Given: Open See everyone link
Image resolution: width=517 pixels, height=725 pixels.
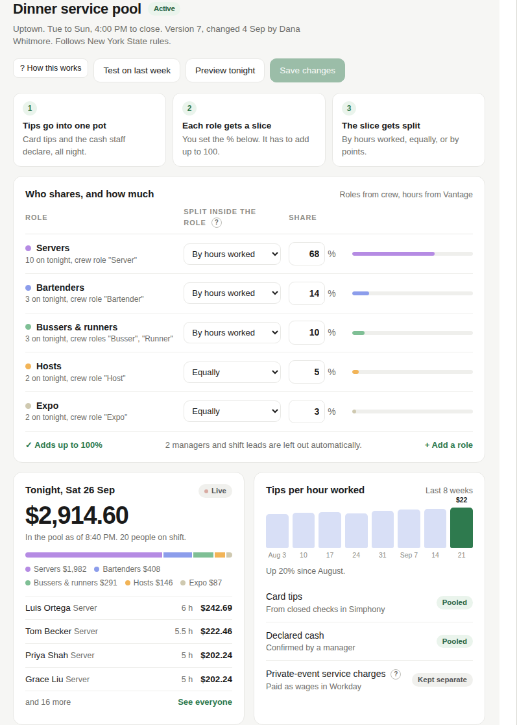Looking at the screenshot, I should click(205, 702).
